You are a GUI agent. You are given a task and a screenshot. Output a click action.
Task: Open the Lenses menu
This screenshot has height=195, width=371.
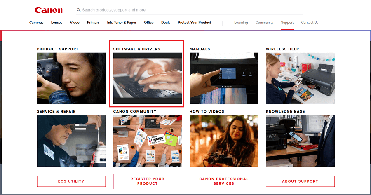pyautogui.click(x=56, y=23)
